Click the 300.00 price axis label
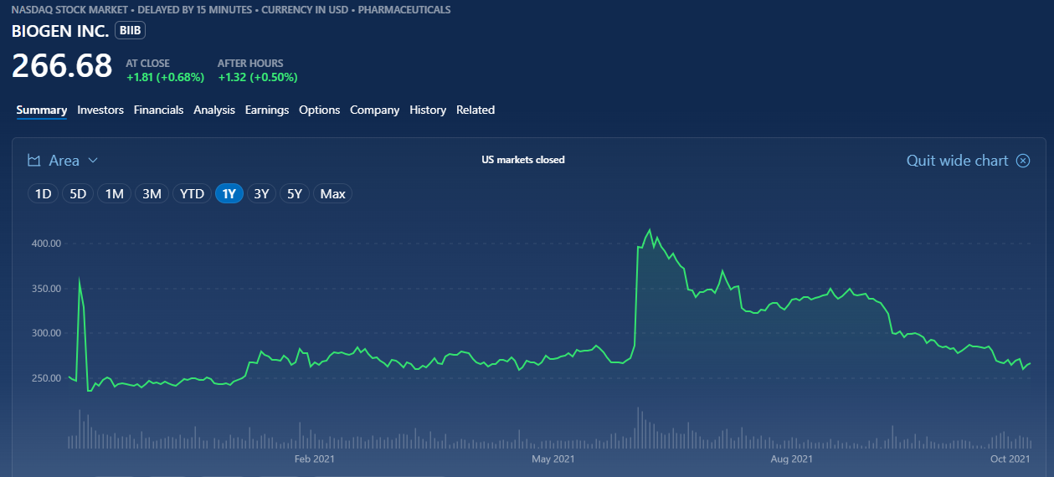Image resolution: width=1054 pixels, height=477 pixels. 47,333
